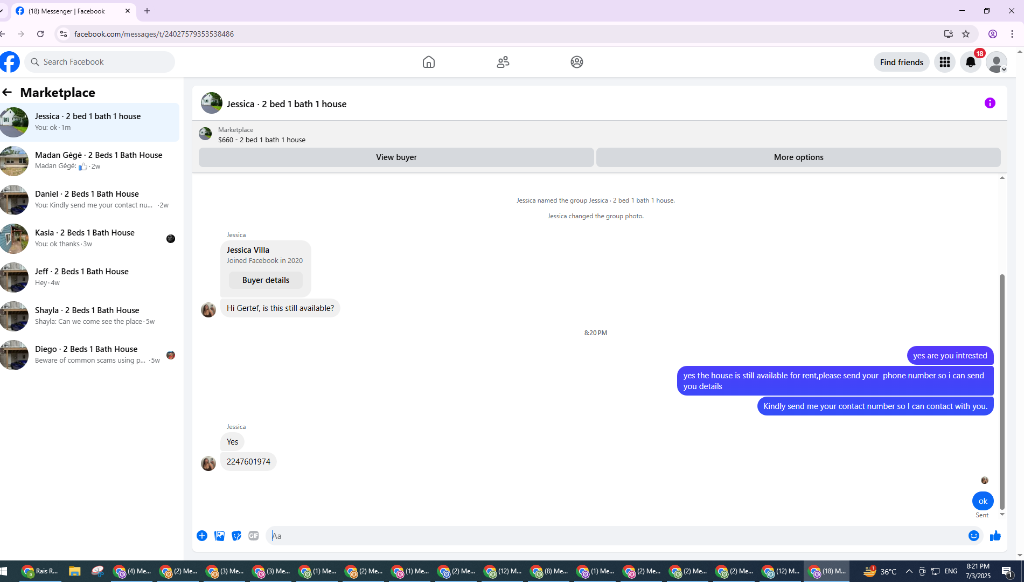Screen dimensions: 1024x582
Task: Open the Home feed icon
Action: coord(429,62)
